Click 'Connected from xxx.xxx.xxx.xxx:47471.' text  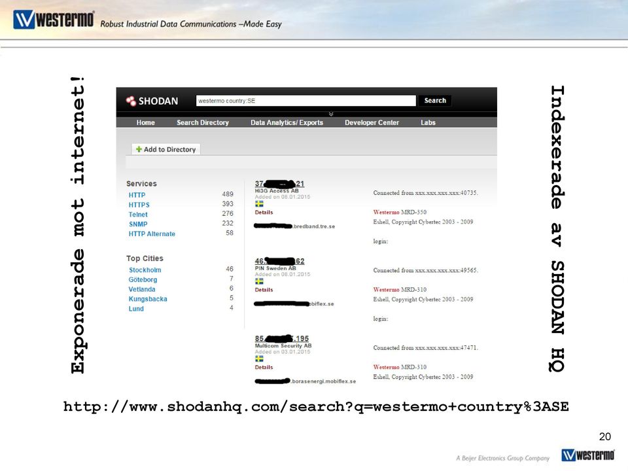(425, 347)
